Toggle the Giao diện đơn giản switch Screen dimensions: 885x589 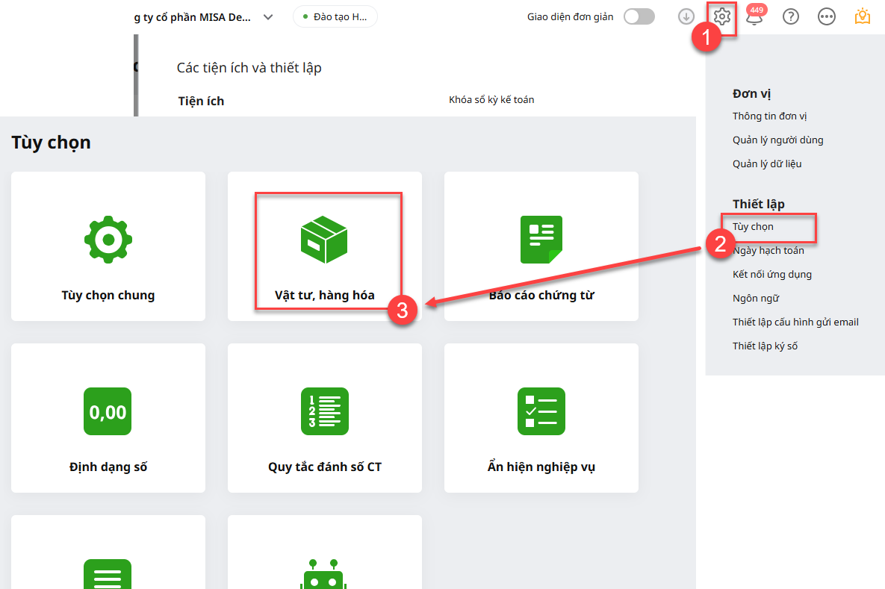[639, 16]
